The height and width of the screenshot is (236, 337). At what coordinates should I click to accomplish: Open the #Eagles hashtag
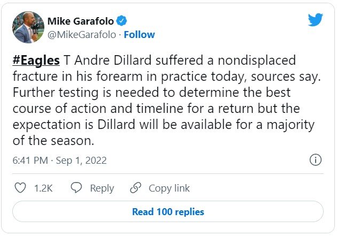36,60
